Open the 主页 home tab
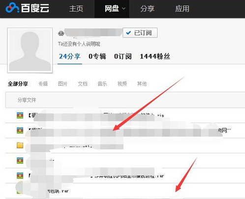Screen dimensions: 245x199 76,9
